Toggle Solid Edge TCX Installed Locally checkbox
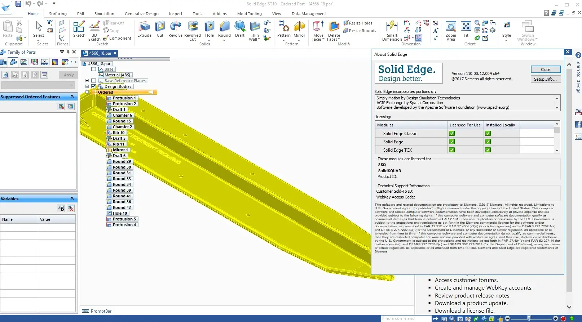This screenshot has width=582, height=322. point(488,150)
